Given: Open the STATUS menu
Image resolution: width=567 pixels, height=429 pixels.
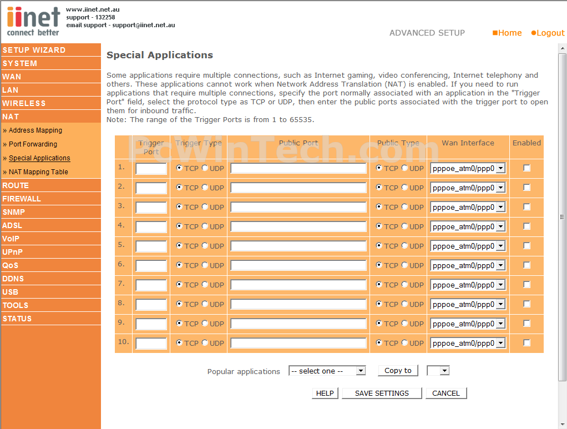Looking at the screenshot, I should point(50,319).
